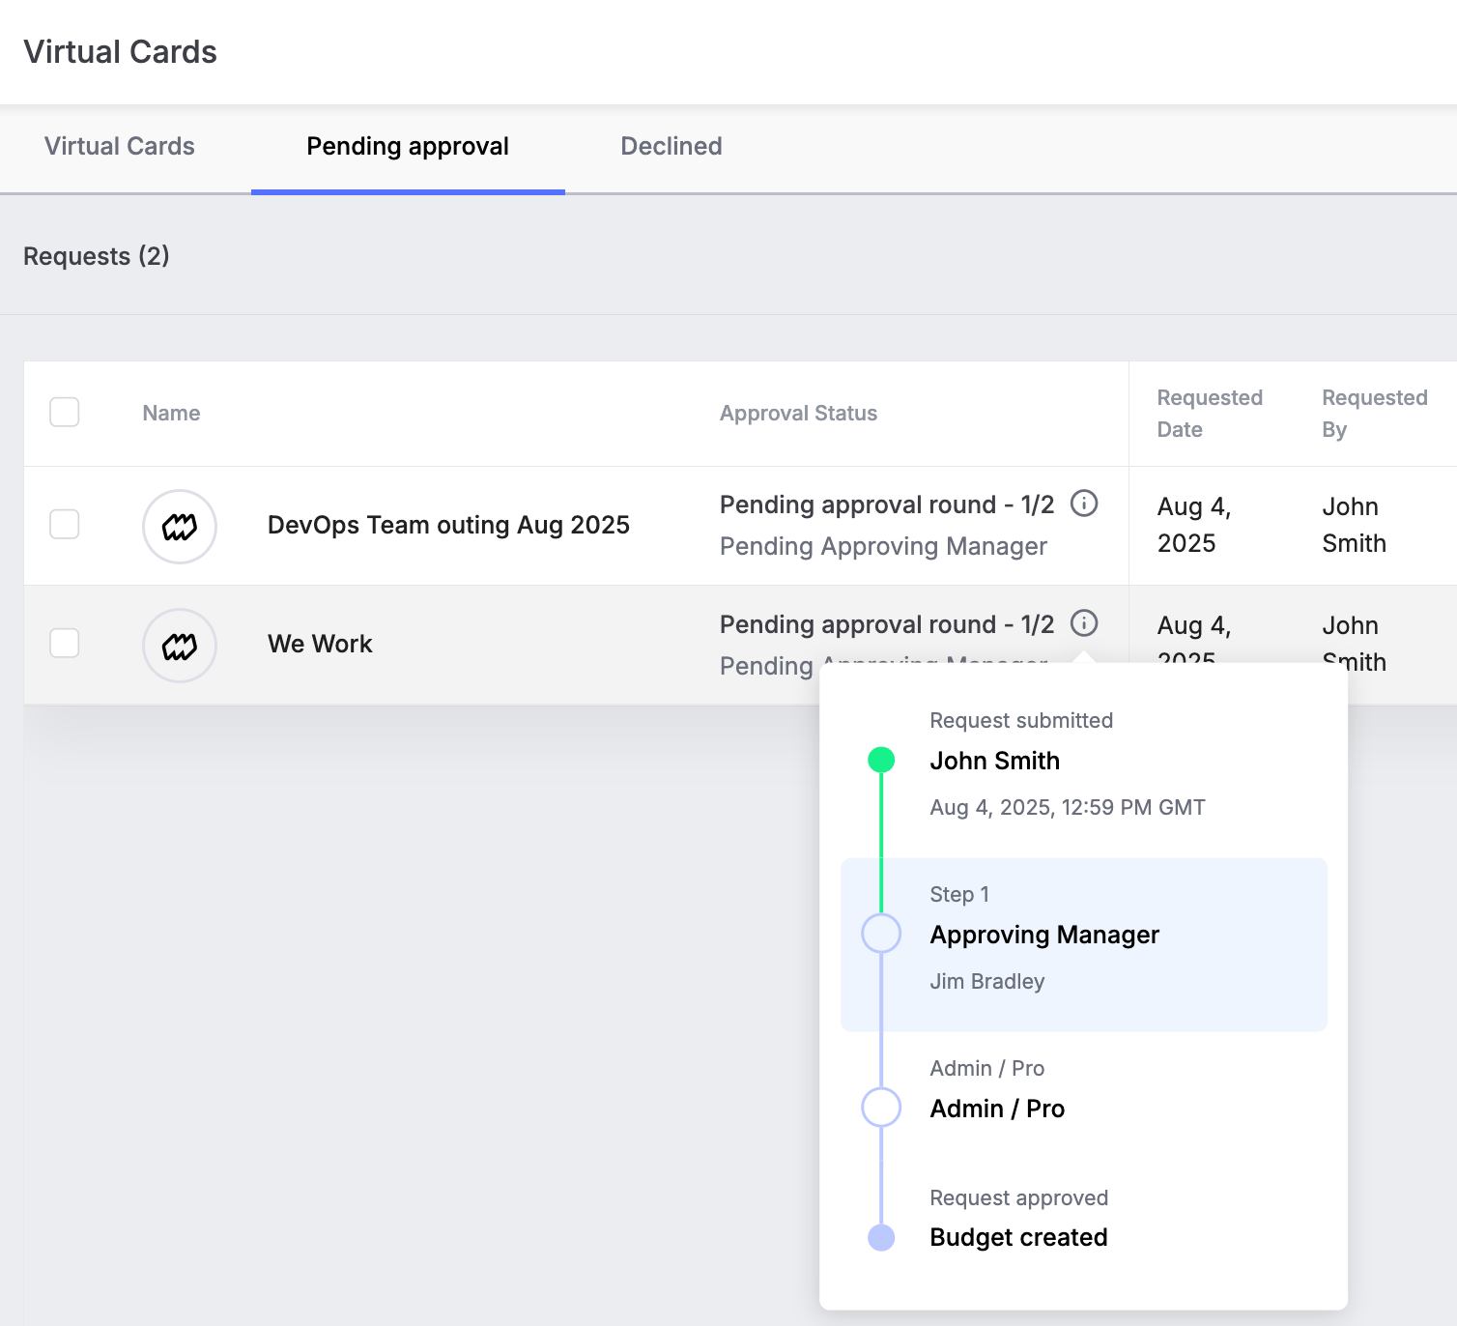This screenshot has height=1326, width=1457.
Task: Open the We Work request
Action: tap(320, 644)
